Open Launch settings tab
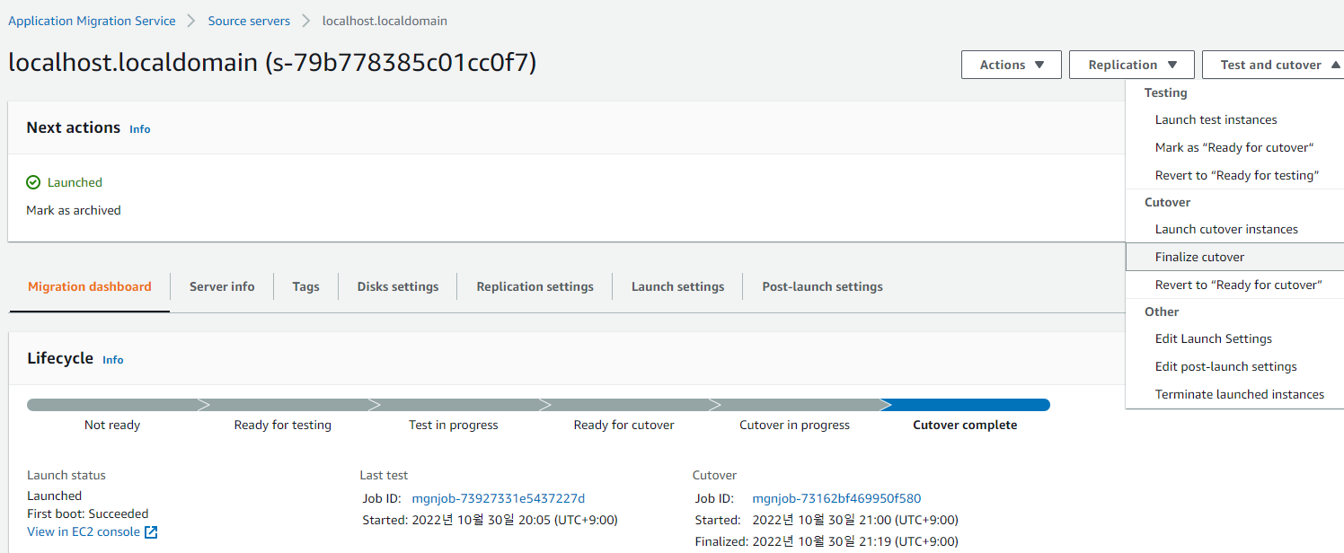Image resolution: width=1344 pixels, height=553 pixels. pos(677,286)
